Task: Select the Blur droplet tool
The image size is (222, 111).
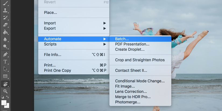Action: 5,39
